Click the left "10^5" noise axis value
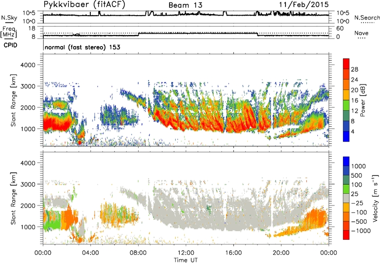Viewport: 380px width, 263px height. tap(29, 13)
